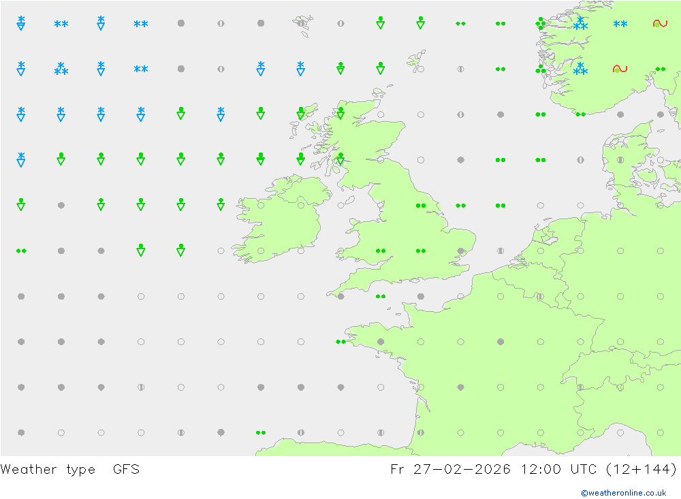681x499 pixels.
Task: Click the double snowflake left of the top red symbol
Action: pyautogui.click(x=620, y=24)
